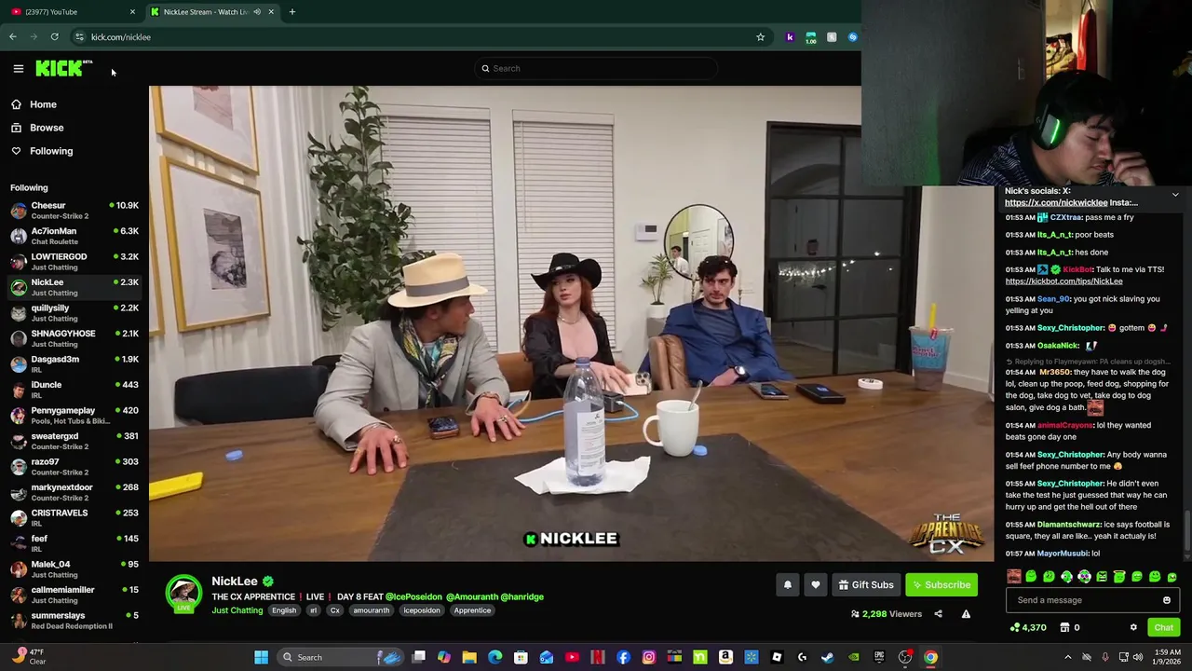The height and width of the screenshot is (671, 1192).
Task: Click the blue circular extension icon
Action: coord(852,37)
